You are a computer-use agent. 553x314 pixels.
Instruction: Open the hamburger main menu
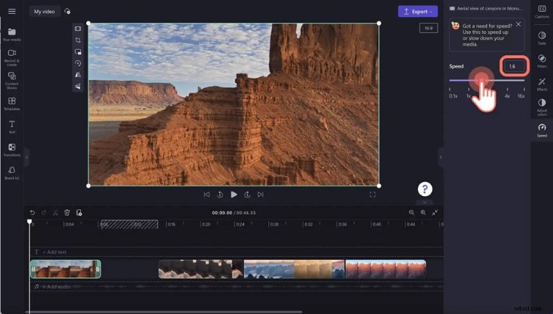pyautogui.click(x=12, y=11)
